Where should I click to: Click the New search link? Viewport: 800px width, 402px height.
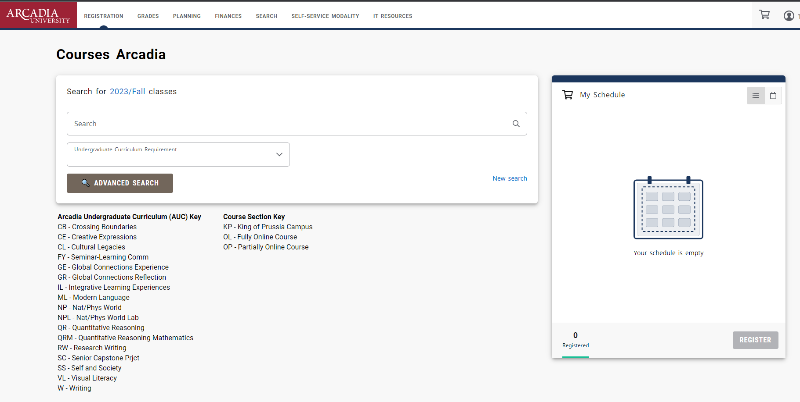point(510,178)
